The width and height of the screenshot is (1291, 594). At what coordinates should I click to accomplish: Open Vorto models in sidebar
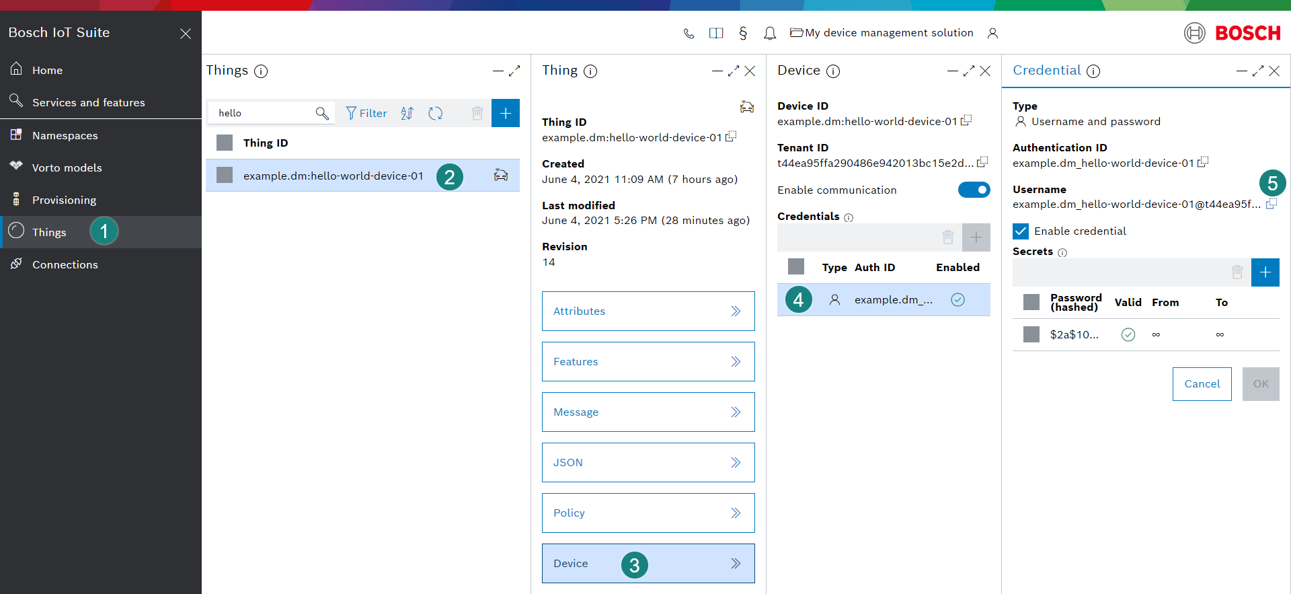click(101, 168)
